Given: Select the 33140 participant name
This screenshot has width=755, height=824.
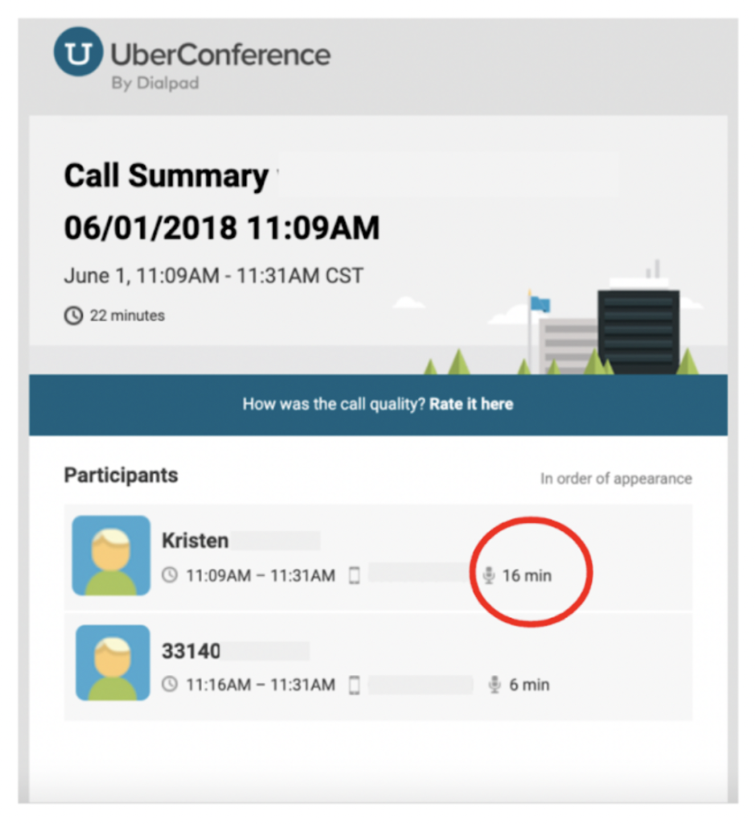Looking at the screenshot, I should 191,651.
